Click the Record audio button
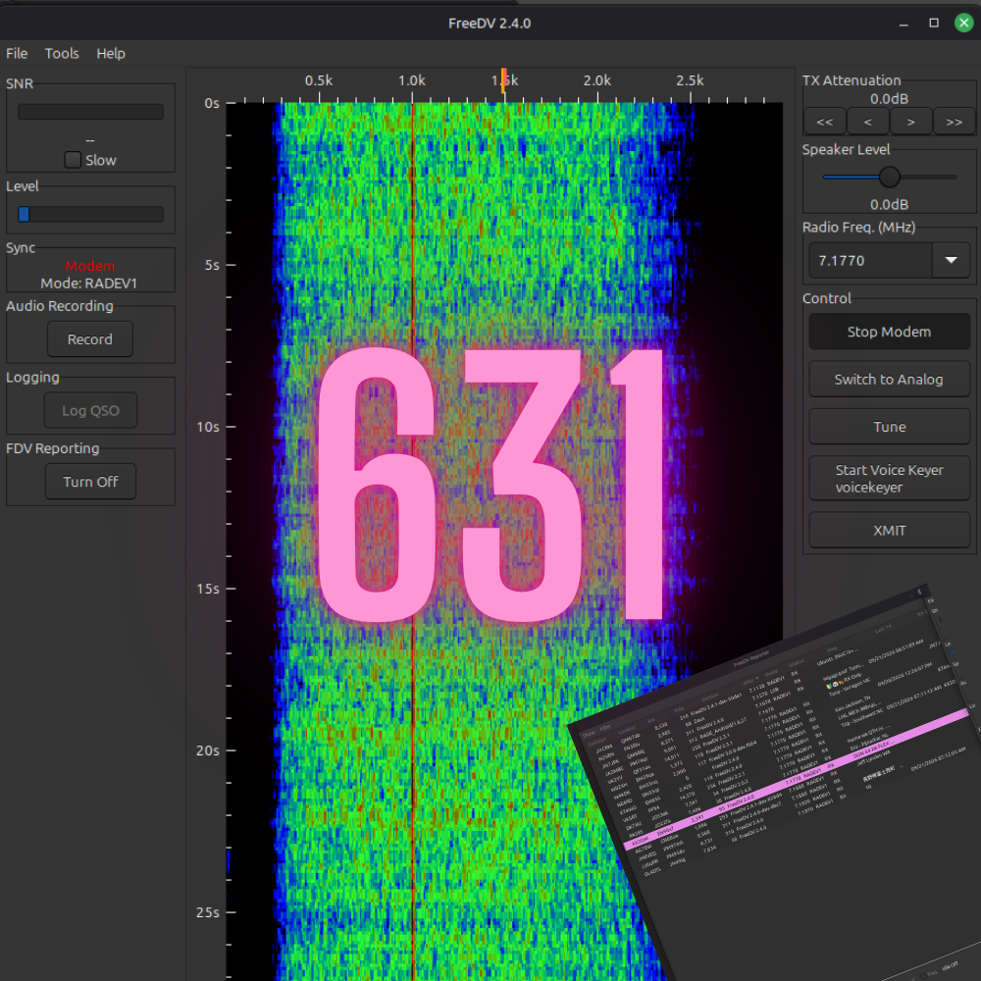981x981 pixels. 90,339
